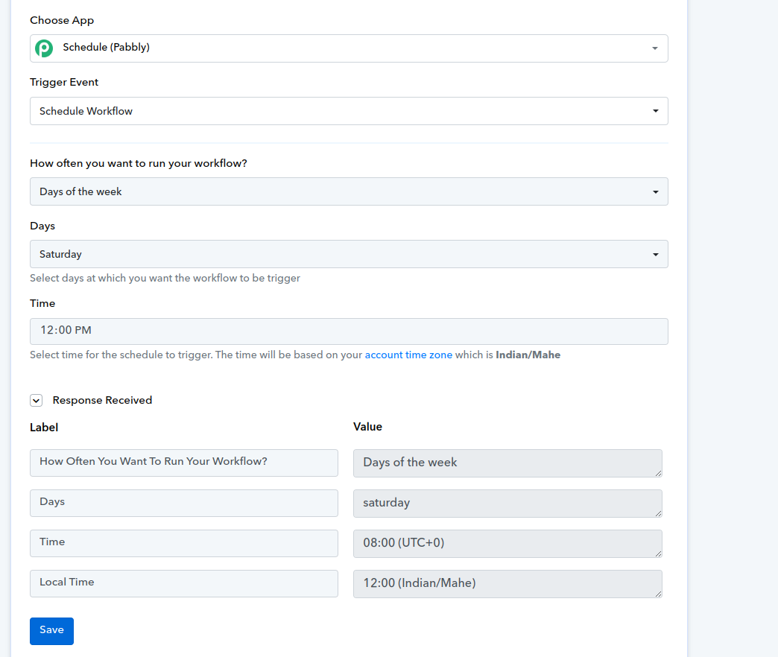778x657 pixels.
Task: Click the Days label field in response
Action: (x=184, y=503)
